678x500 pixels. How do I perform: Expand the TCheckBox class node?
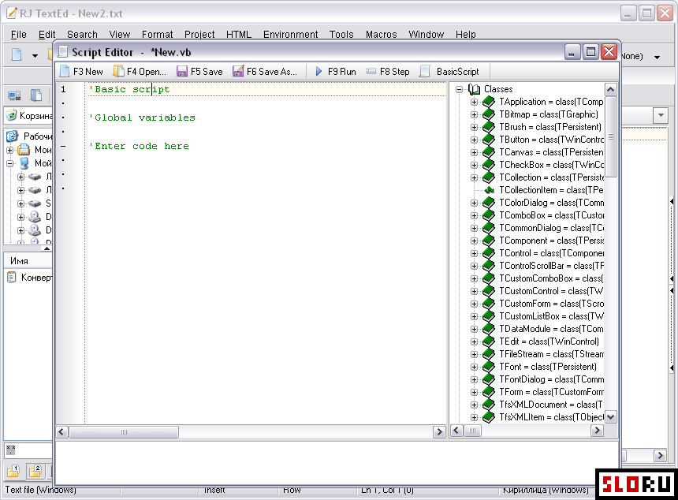[x=475, y=165]
